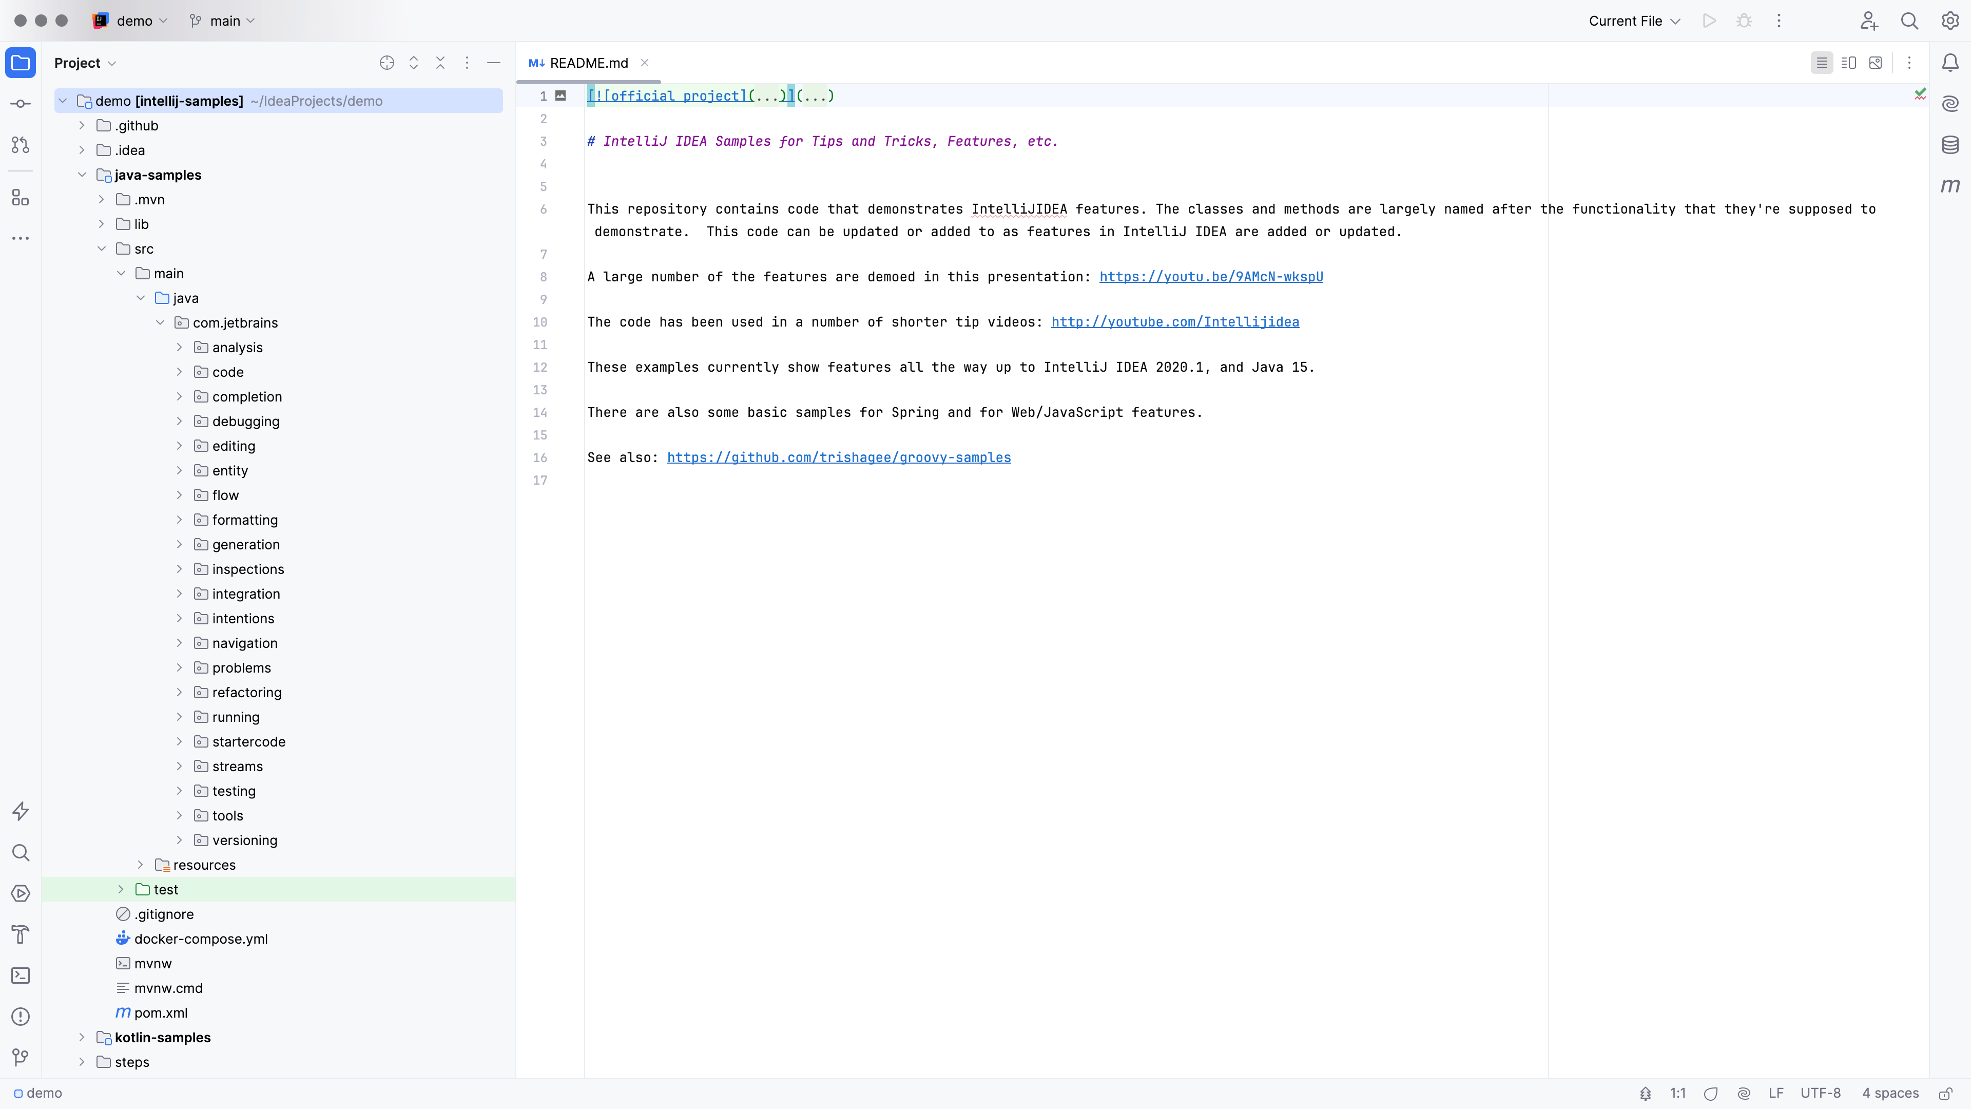Viewport: 1971px width, 1109px height.
Task: Open the Current File run configuration dropdown
Action: click(x=1634, y=21)
